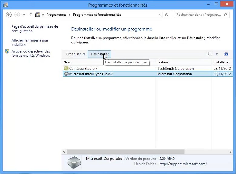Open help with question mark icon
This screenshot has height=174, width=236.
tap(226, 54)
